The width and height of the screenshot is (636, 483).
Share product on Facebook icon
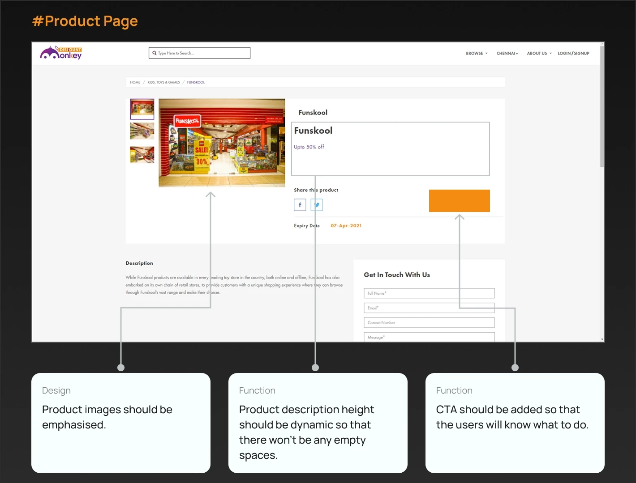click(300, 205)
